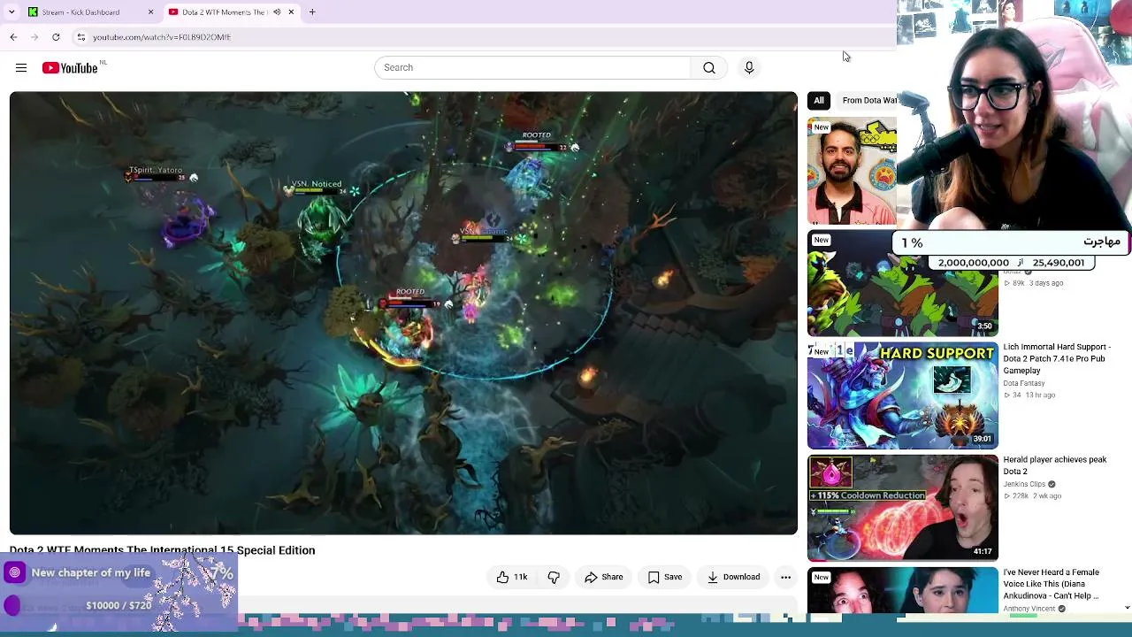The image size is (1132, 637).
Task: Close the Stream - Kick Dashboard tab
Action: [x=150, y=12]
